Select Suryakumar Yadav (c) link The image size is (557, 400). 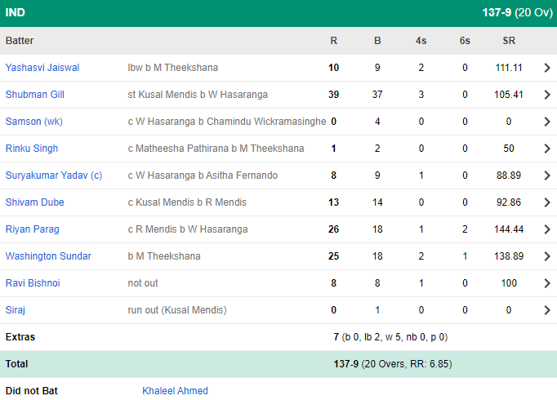coord(54,176)
